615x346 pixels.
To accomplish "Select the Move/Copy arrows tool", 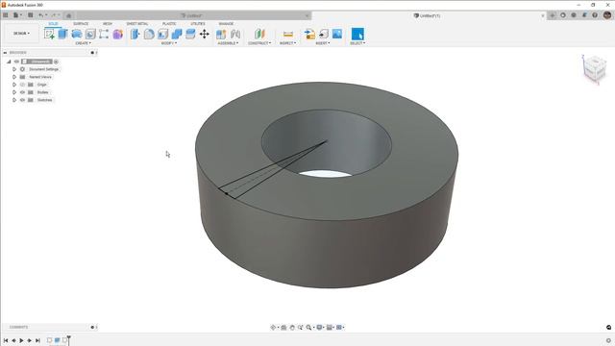I will 205,35.
